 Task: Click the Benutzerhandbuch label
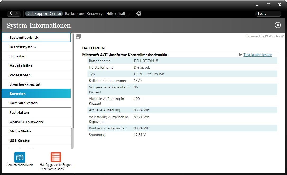[x=20, y=165]
